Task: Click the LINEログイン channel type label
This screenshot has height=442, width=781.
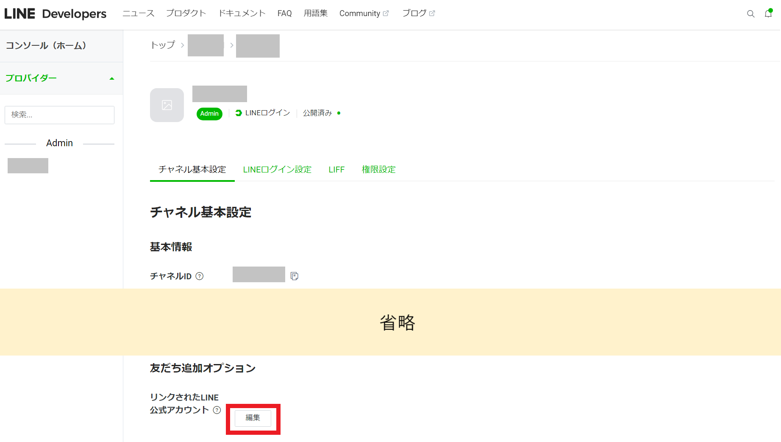Action: click(263, 113)
